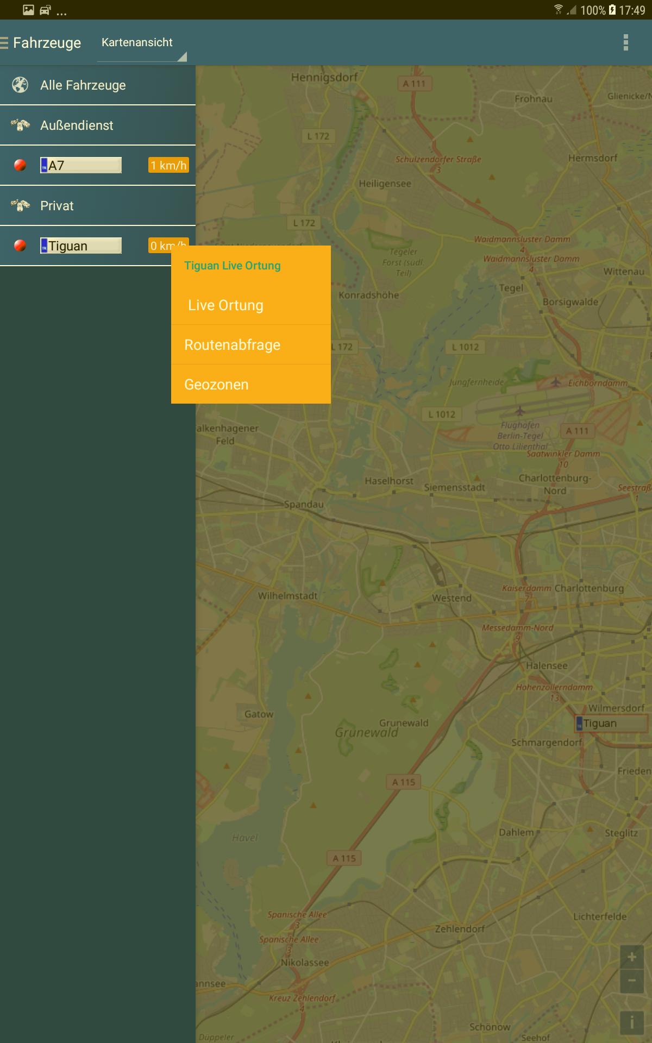Click the Privat group icon
Viewport: 652px width, 1043px height.
20,206
